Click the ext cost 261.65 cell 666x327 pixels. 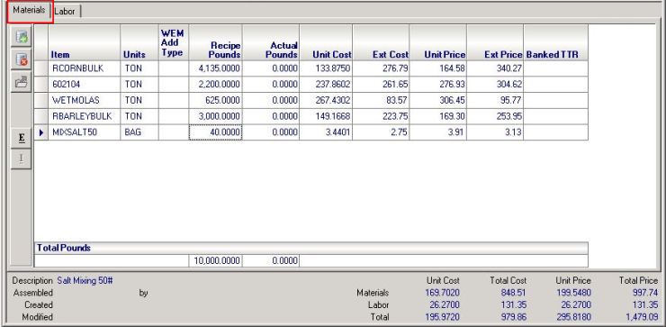pyautogui.click(x=381, y=85)
